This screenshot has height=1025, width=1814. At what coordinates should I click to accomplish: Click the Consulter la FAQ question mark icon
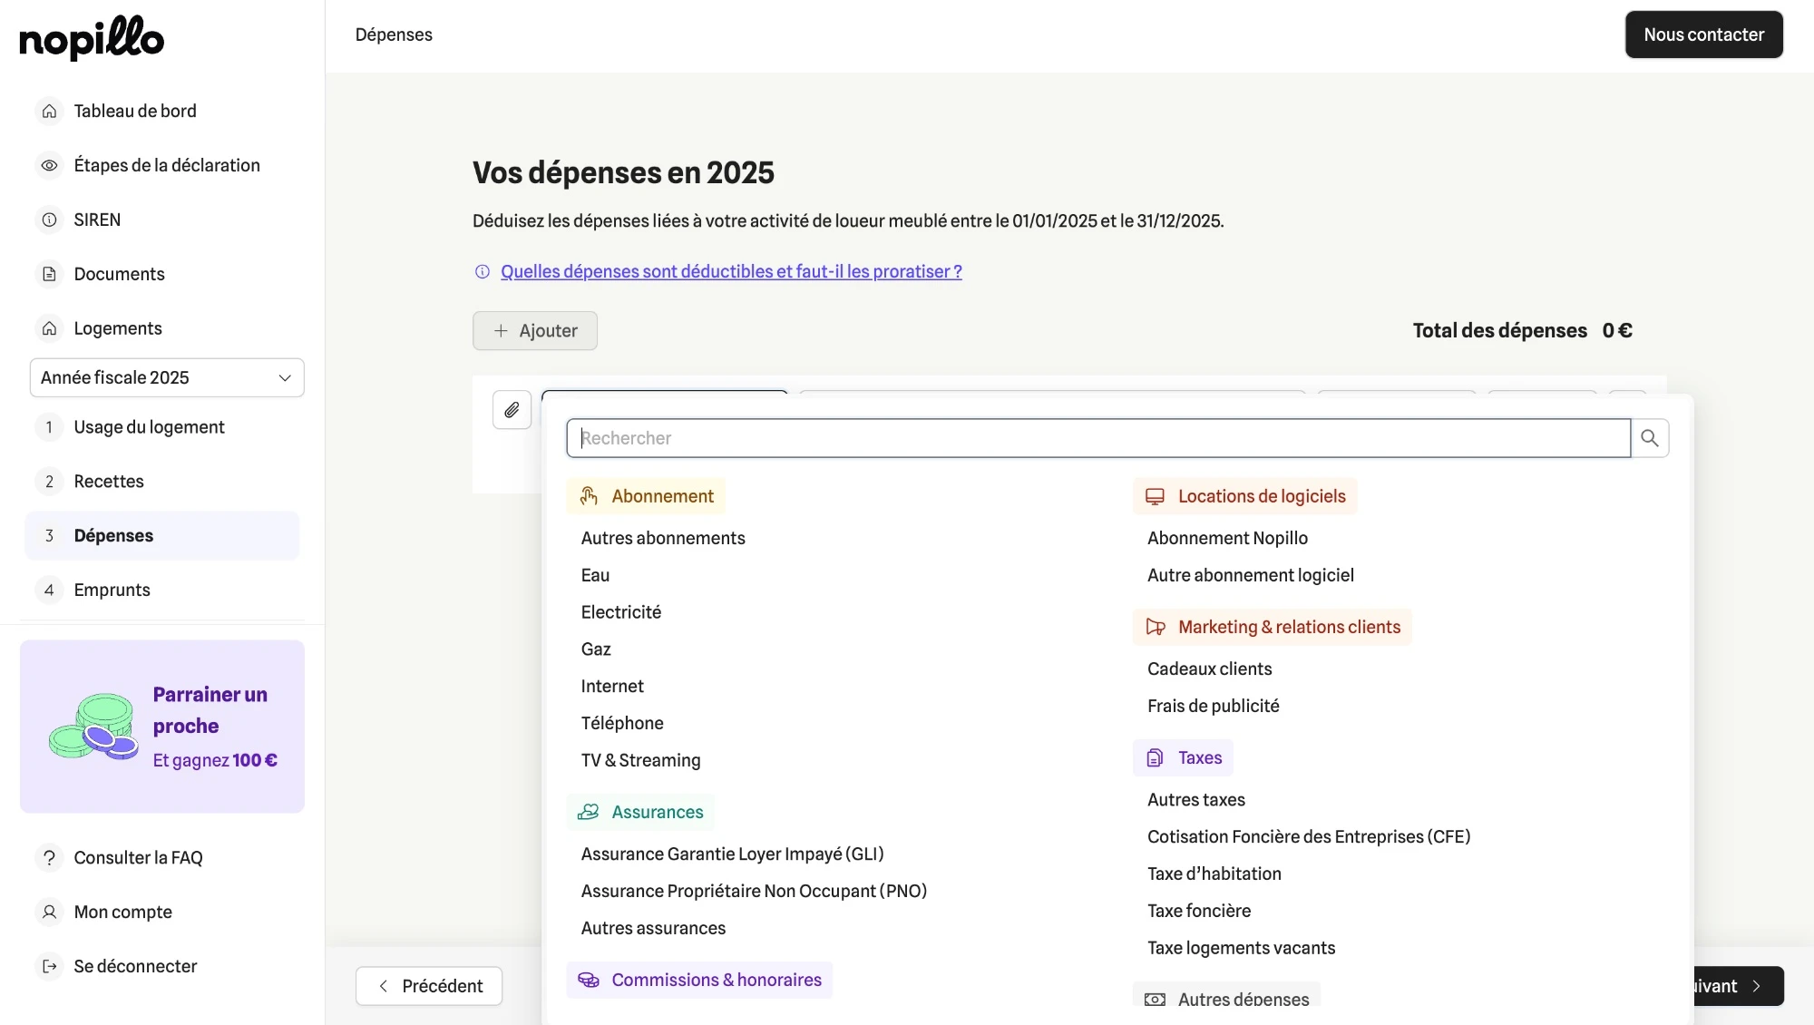tap(50, 857)
